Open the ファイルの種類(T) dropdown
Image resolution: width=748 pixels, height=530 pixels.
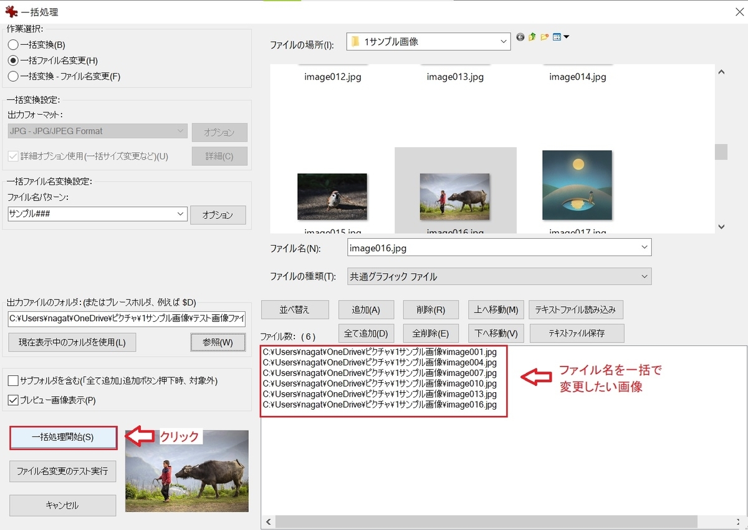tap(499, 276)
